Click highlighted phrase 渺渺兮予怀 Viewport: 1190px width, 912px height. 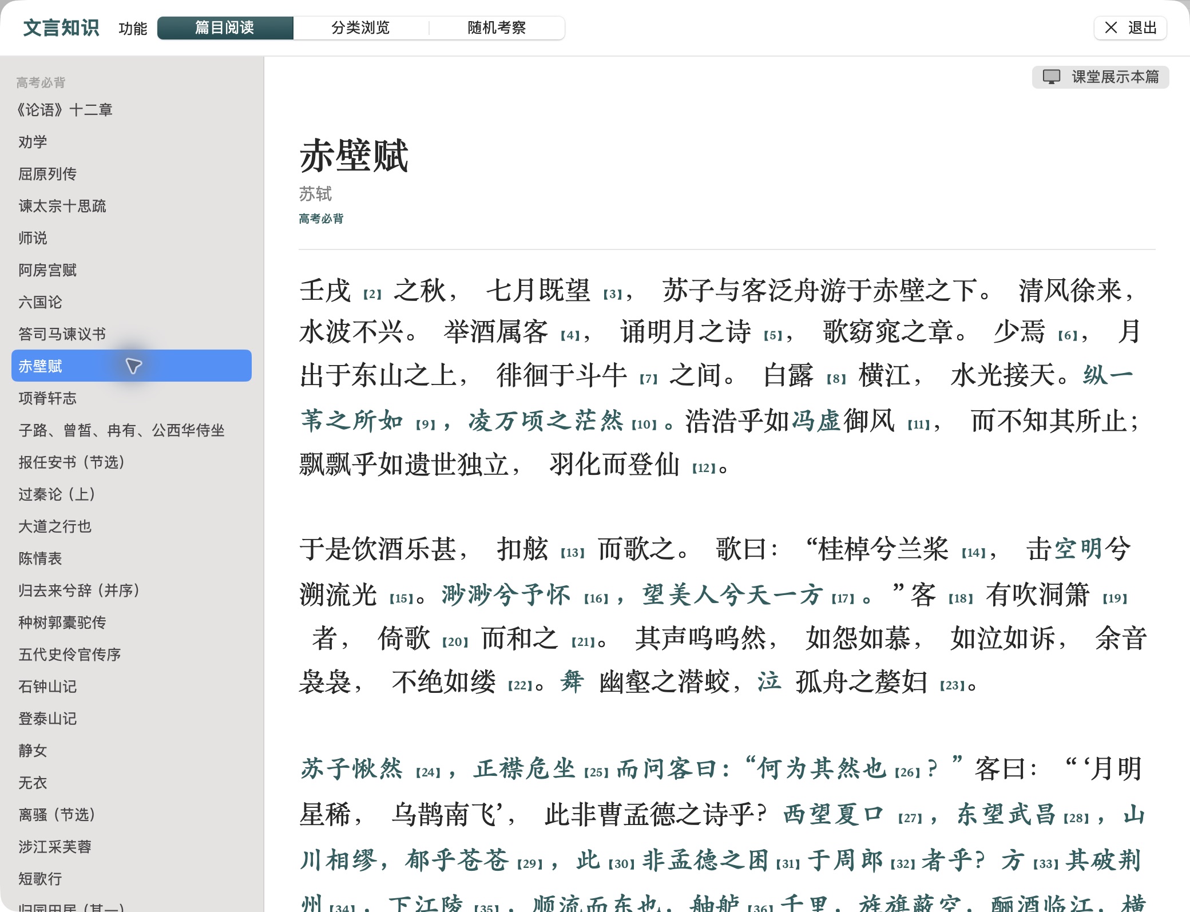coord(506,594)
